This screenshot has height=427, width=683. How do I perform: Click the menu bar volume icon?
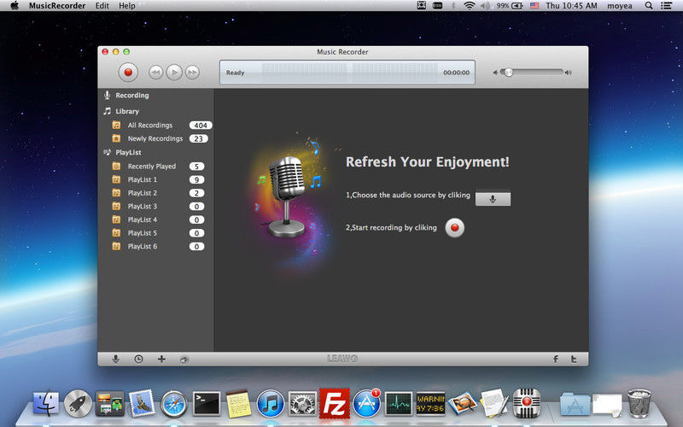click(x=485, y=6)
